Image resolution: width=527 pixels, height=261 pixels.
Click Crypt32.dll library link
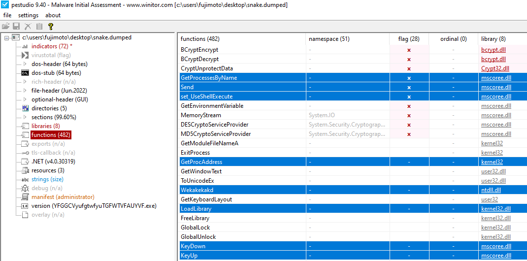pos(495,68)
